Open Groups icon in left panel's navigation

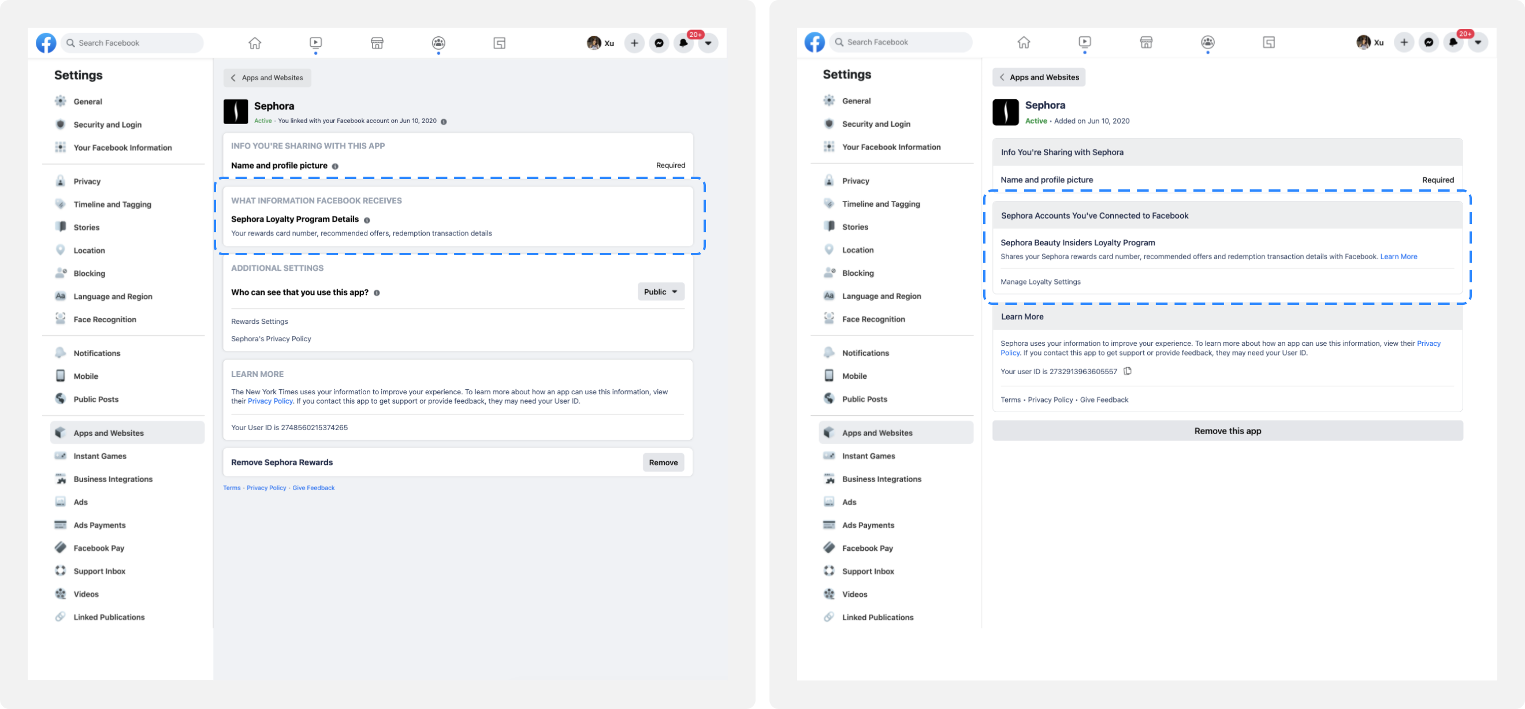(x=438, y=43)
